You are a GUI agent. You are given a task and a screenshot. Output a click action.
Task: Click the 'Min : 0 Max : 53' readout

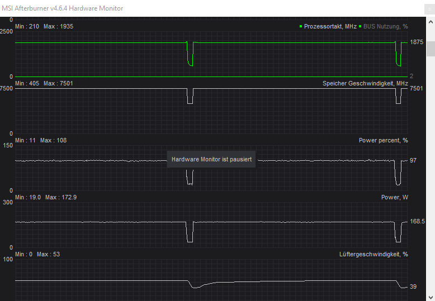tap(37, 254)
